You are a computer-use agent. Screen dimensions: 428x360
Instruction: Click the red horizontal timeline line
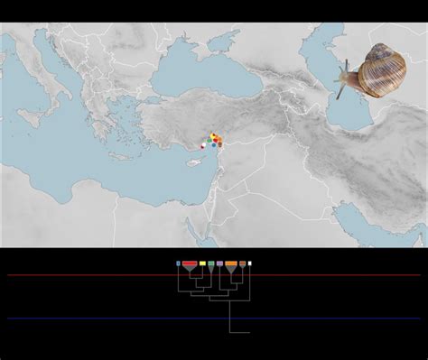(214, 275)
